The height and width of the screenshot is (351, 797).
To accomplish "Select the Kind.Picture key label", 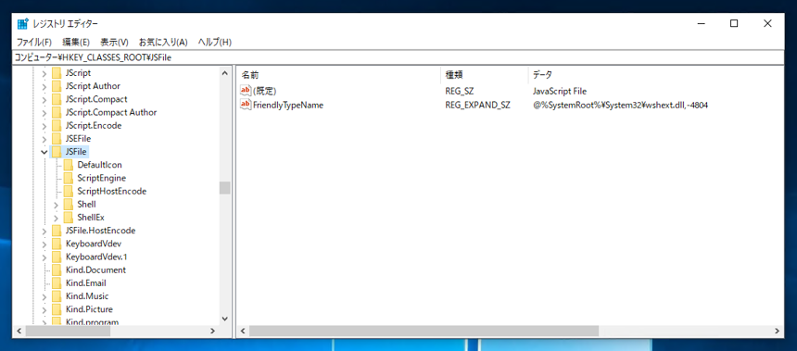I will tap(89, 309).
